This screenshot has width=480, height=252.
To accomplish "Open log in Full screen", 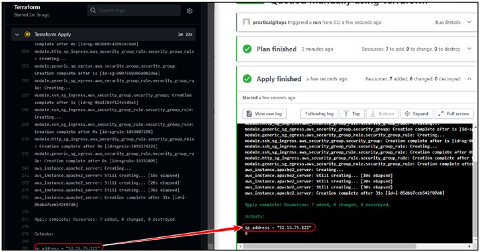I will pyautogui.click(x=454, y=114).
